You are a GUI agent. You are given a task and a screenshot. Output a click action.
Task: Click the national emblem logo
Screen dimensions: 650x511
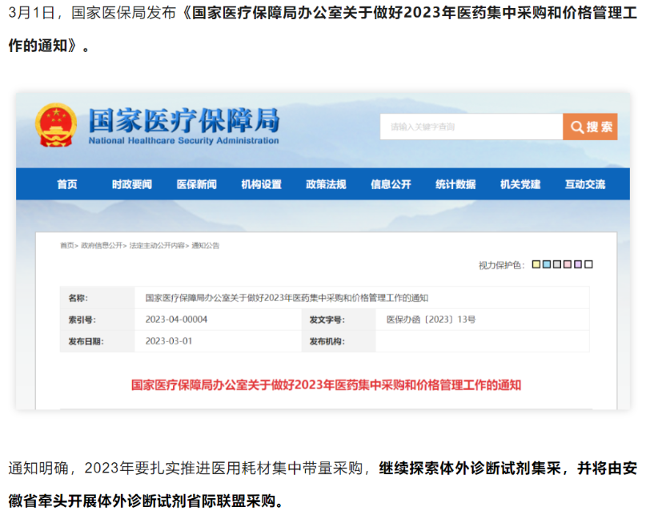(56, 125)
